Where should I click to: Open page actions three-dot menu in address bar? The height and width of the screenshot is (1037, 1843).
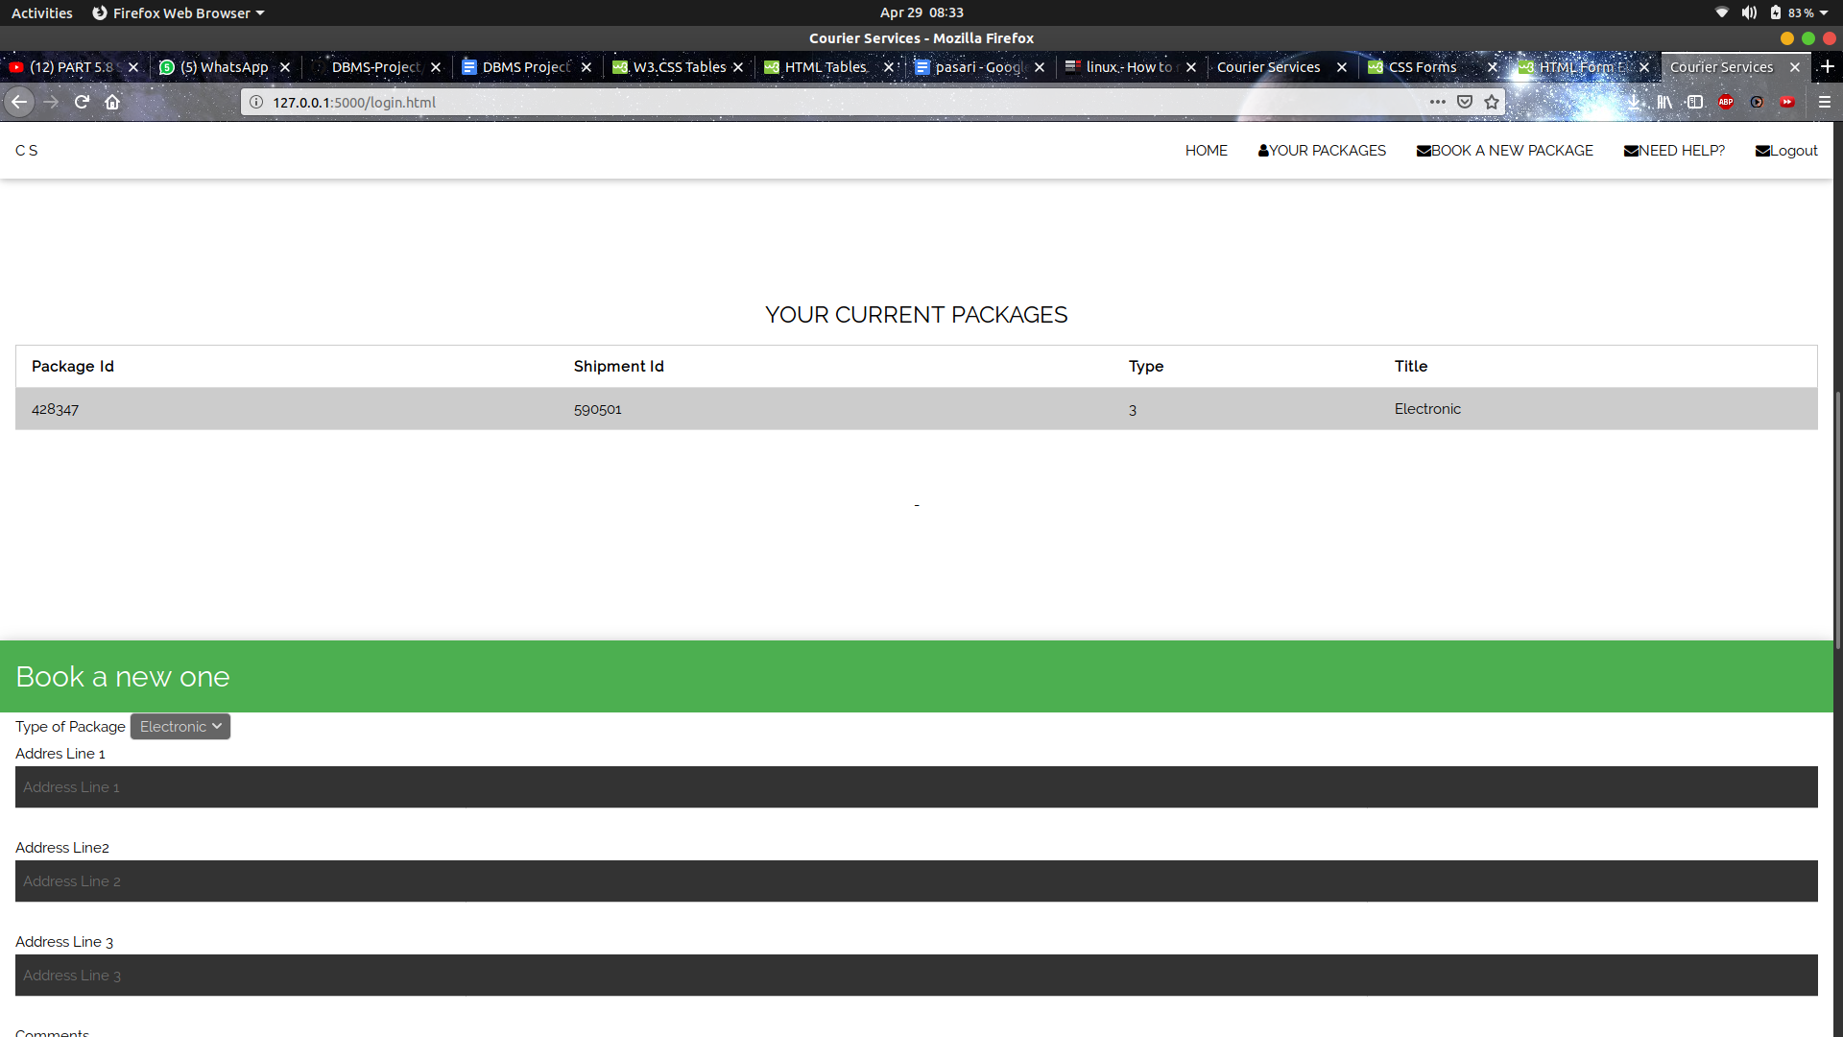point(1437,102)
